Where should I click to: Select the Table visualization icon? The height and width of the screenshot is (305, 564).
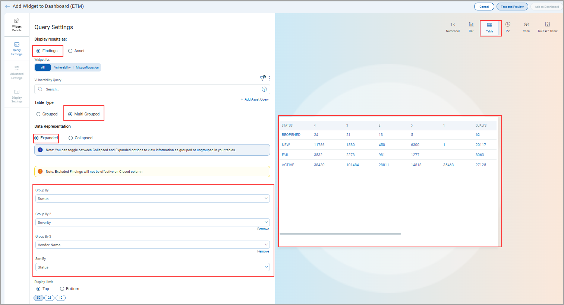click(490, 27)
